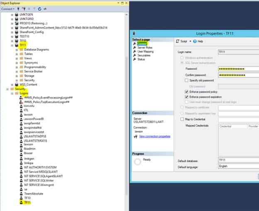Image resolution: width=259 pixels, height=211 pixels.
Task: Select SQL Server authentication radio button
Action: [182, 63]
